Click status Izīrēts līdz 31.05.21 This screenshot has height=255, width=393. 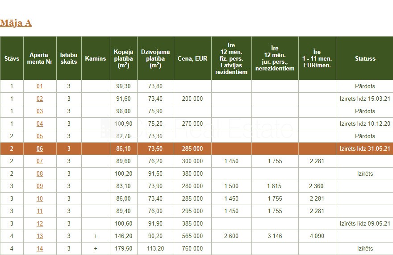pyautogui.click(x=365, y=149)
